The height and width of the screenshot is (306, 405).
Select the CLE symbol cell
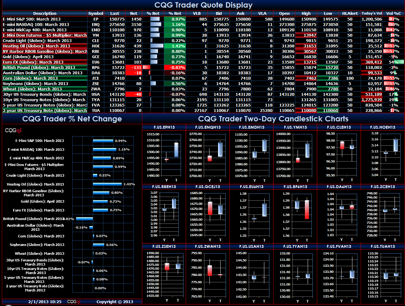pyautogui.click(x=96, y=40)
